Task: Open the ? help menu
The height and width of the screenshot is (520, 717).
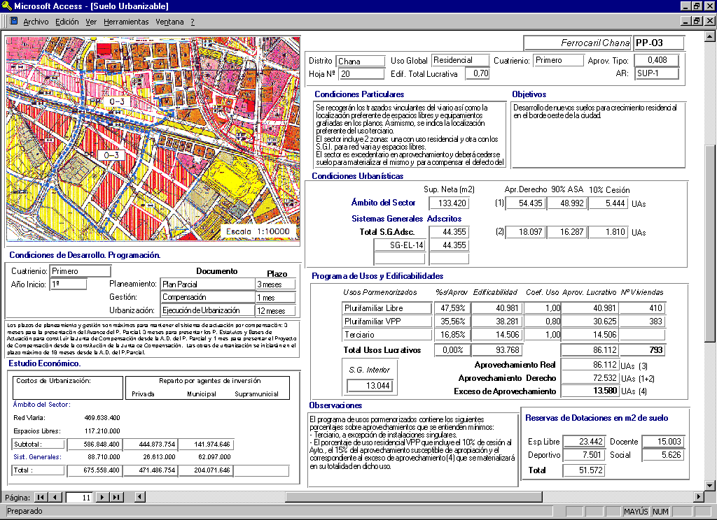Action: click(x=193, y=22)
